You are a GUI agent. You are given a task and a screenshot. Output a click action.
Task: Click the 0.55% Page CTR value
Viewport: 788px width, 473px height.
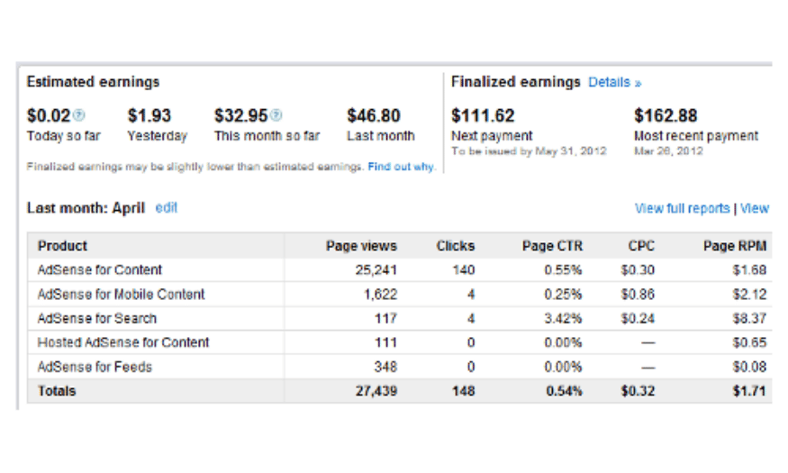(563, 270)
